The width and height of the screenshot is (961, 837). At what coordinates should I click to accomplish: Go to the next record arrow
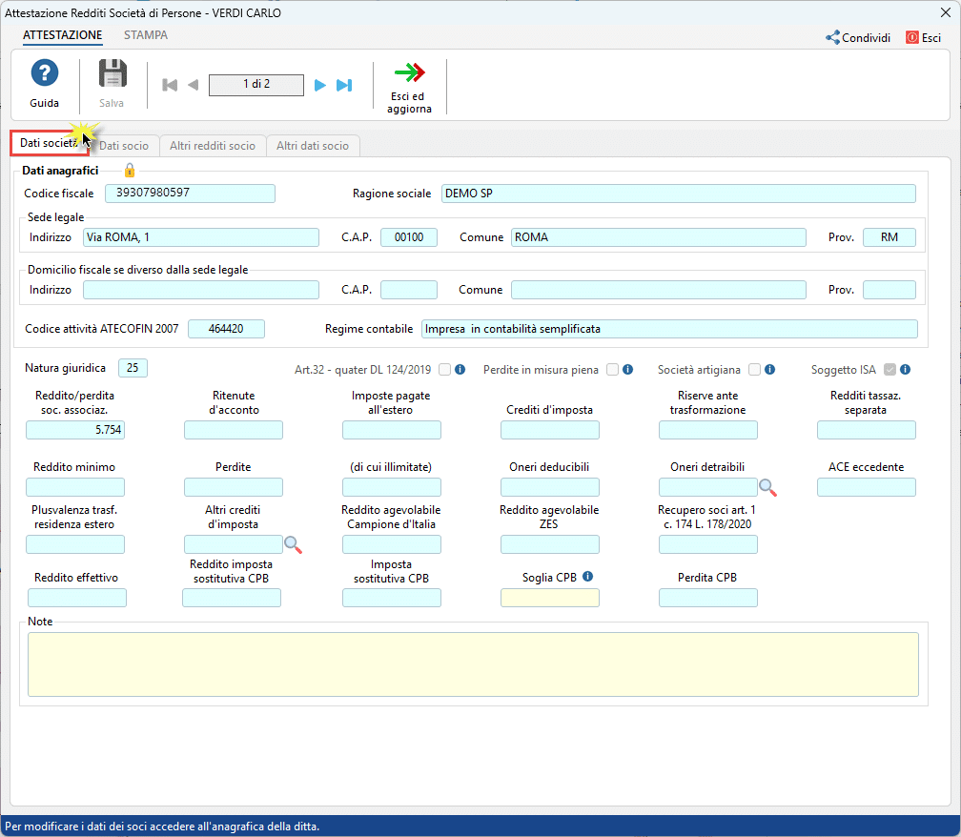coord(320,85)
